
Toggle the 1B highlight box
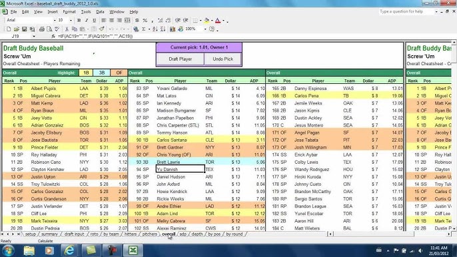(86, 73)
